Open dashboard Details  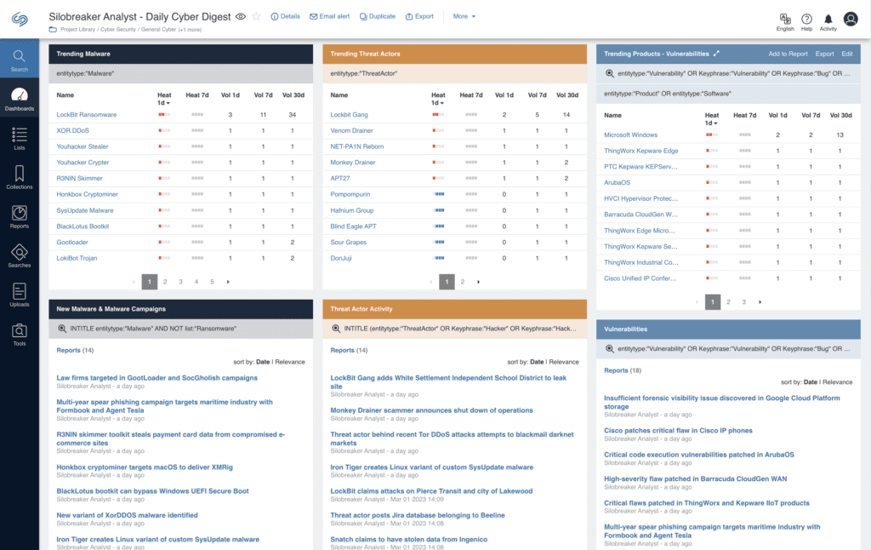pyautogui.click(x=285, y=17)
